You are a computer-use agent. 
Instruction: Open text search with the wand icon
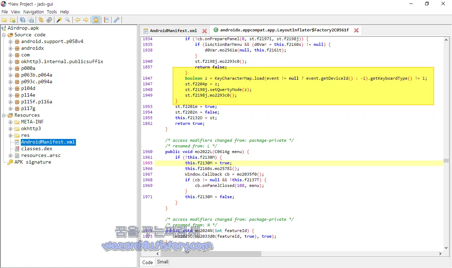point(59,20)
